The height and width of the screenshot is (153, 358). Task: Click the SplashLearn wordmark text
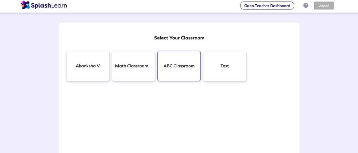(x=49, y=5)
